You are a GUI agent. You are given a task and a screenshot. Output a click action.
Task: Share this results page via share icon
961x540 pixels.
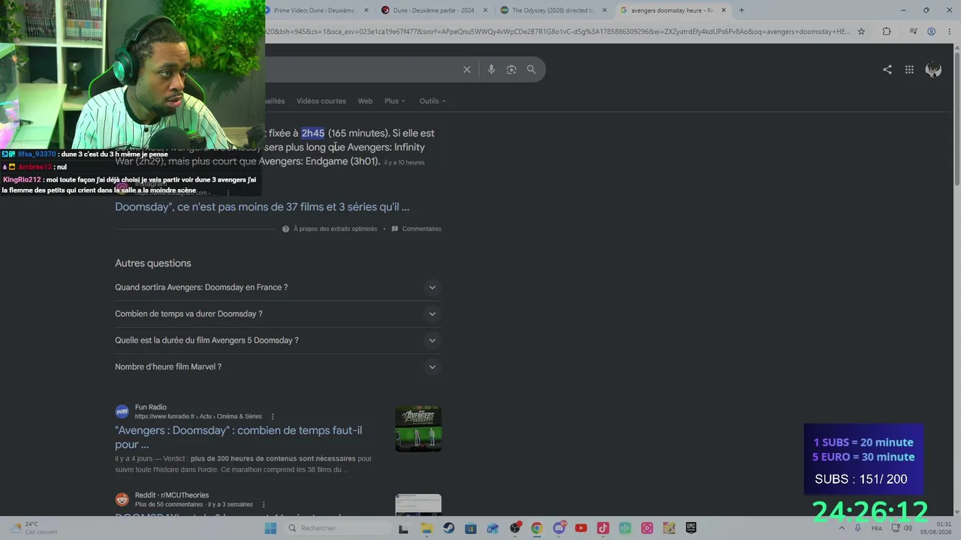click(887, 70)
